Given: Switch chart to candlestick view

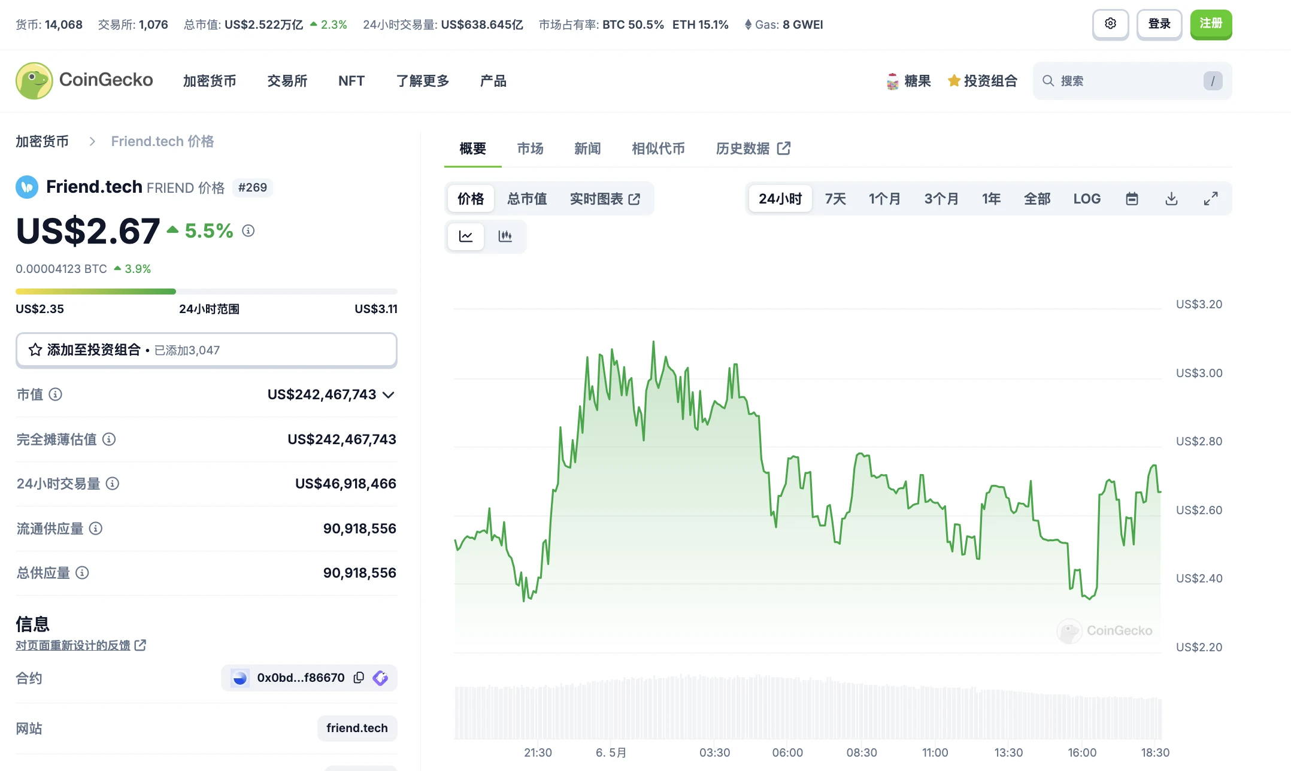Looking at the screenshot, I should click(x=506, y=236).
